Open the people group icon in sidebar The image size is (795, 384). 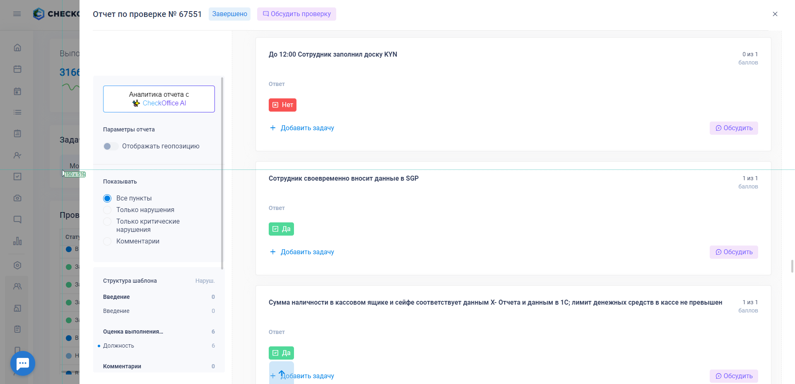point(17,286)
